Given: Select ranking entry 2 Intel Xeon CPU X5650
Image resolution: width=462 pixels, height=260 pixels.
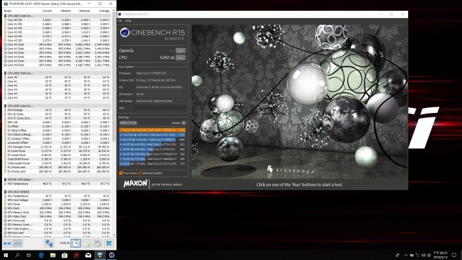Looking at the screenshot, I should 152,135.
